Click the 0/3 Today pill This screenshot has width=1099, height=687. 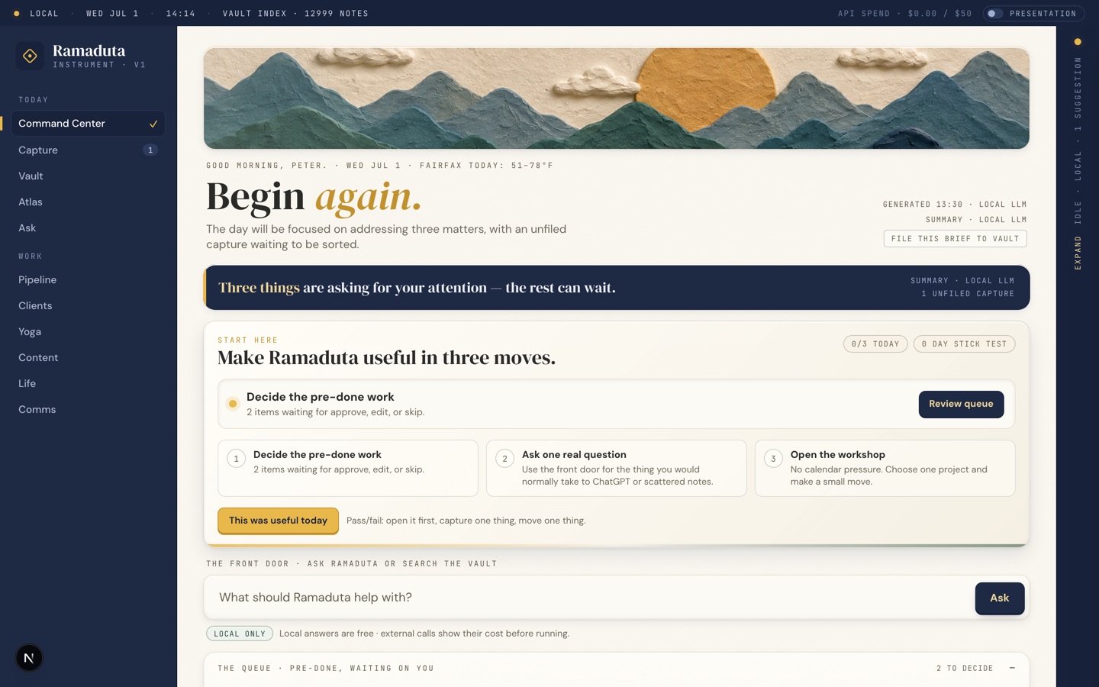875,344
